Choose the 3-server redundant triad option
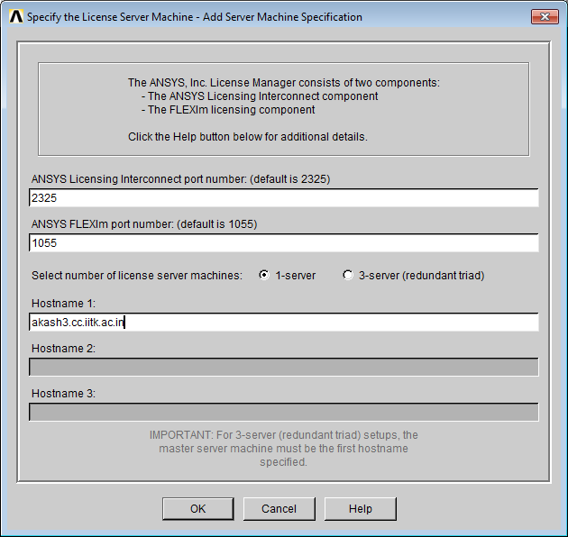568x537 pixels. pos(348,276)
